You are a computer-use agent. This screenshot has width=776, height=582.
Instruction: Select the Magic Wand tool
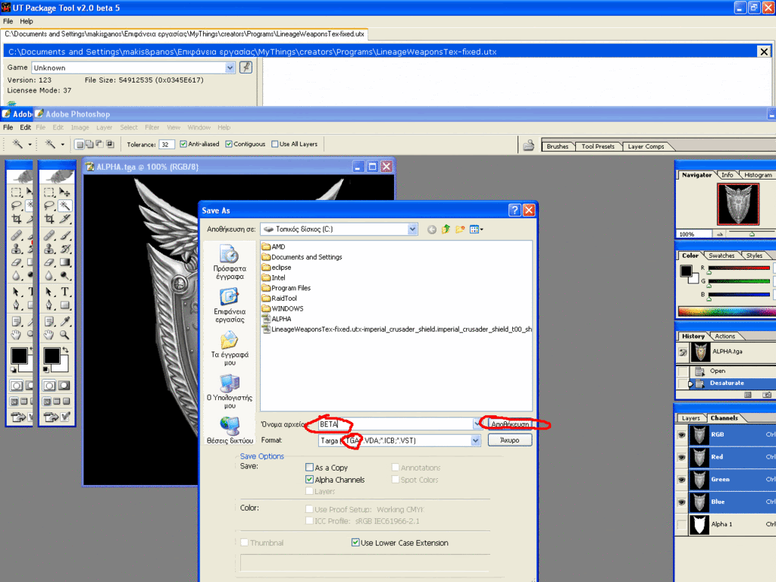65,205
